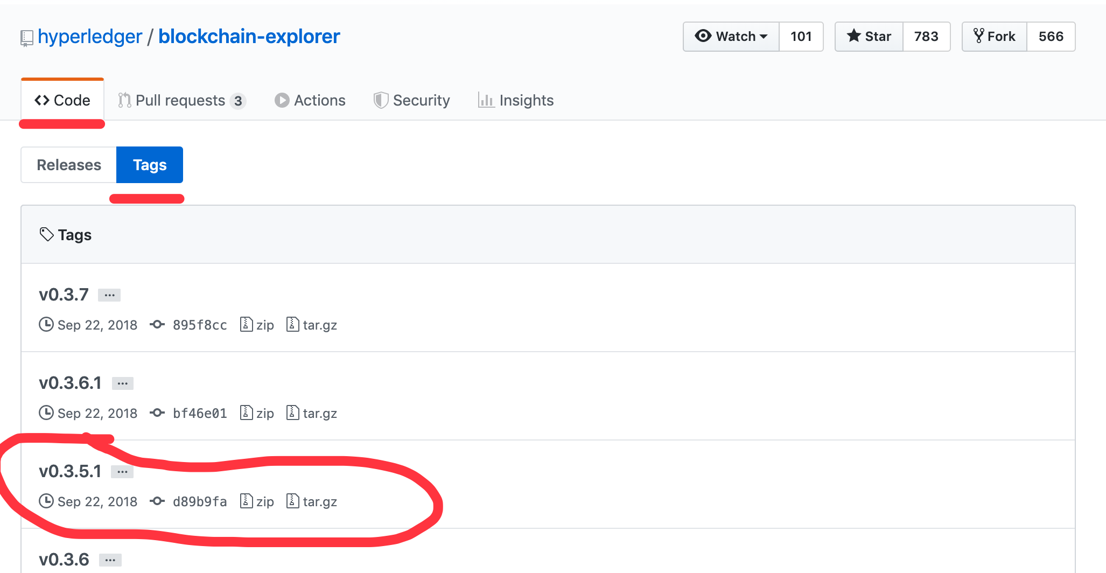The height and width of the screenshot is (573, 1106).
Task: Click the tar.gz file icon for v0.3.7
Action: [292, 324]
